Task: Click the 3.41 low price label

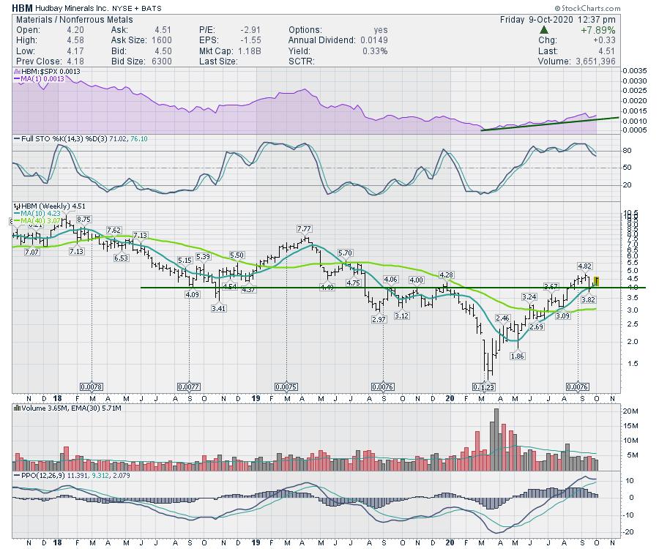Action: point(218,308)
